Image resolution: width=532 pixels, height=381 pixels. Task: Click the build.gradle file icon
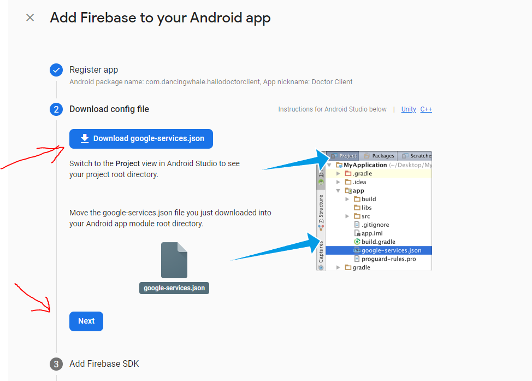357,242
